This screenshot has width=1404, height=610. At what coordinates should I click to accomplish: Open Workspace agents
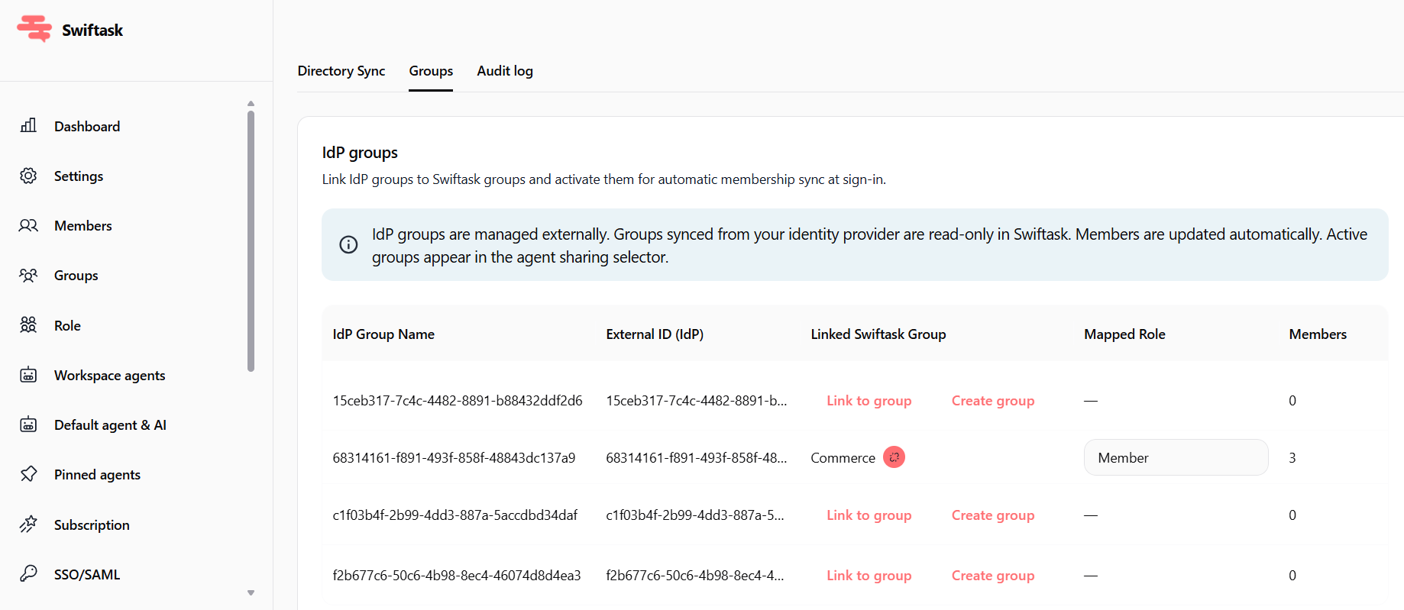(110, 375)
